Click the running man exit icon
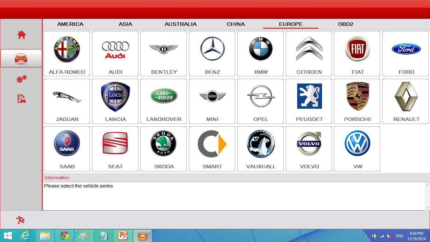Screen dimensions: 430x242 [x=20, y=220]
